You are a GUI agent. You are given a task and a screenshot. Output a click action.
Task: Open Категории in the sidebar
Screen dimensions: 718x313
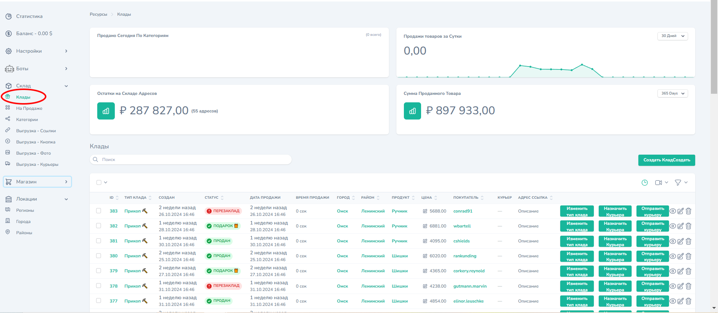(x=27, y=120)
